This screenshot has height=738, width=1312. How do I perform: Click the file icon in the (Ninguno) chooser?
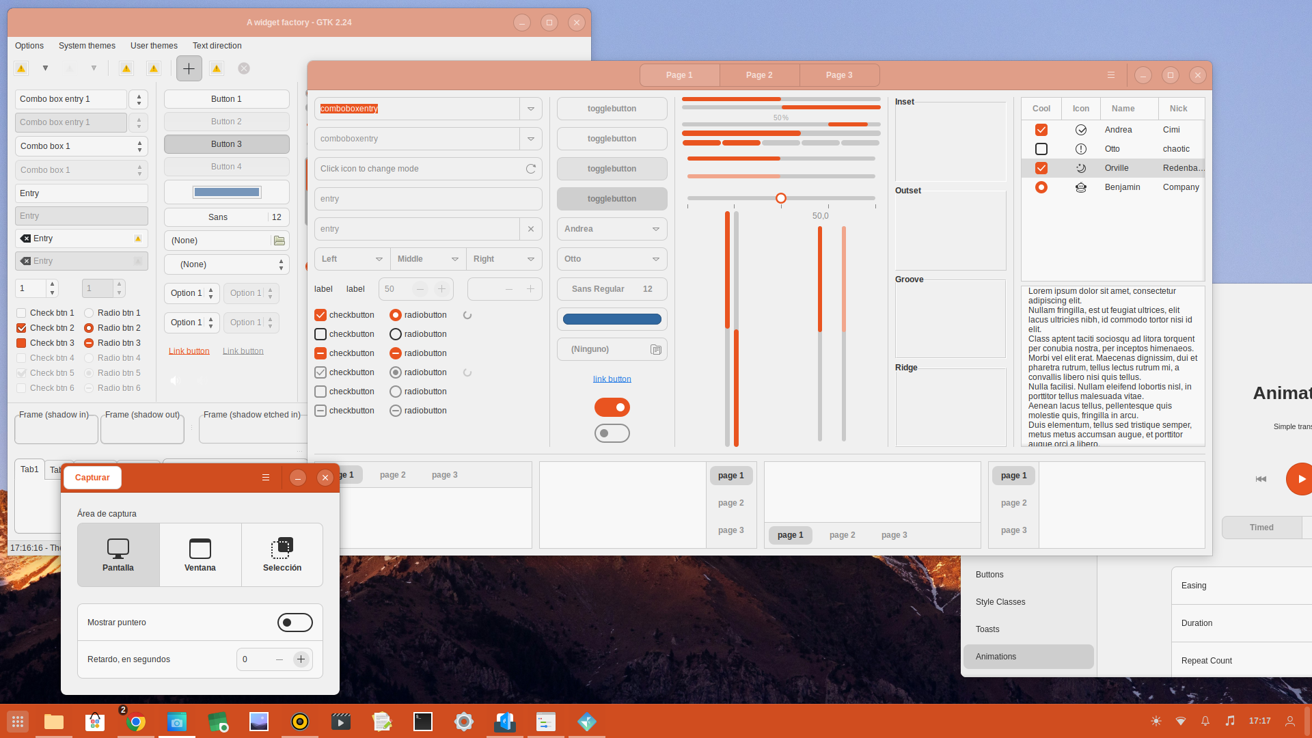[x=656, y=350]
